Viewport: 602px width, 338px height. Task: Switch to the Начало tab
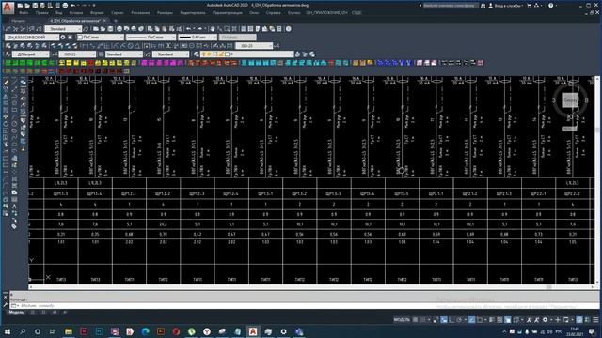(18, 21)
